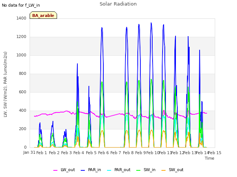Click the 1000 y-axis tick label
The height and width of the screenshot is (177, 237).
tap(21, 55)
